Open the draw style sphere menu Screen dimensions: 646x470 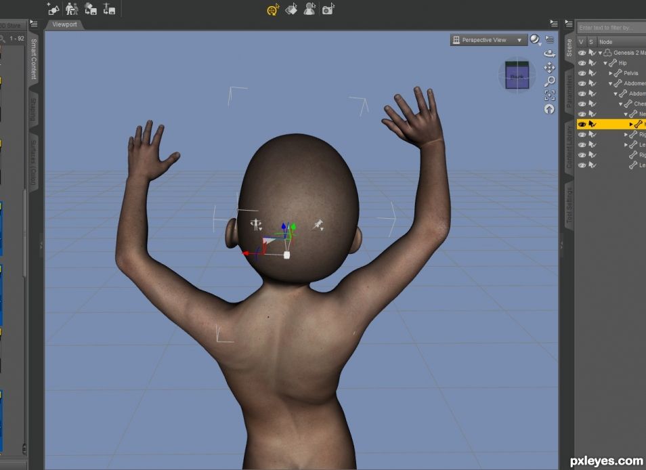[x=535, y=39]
